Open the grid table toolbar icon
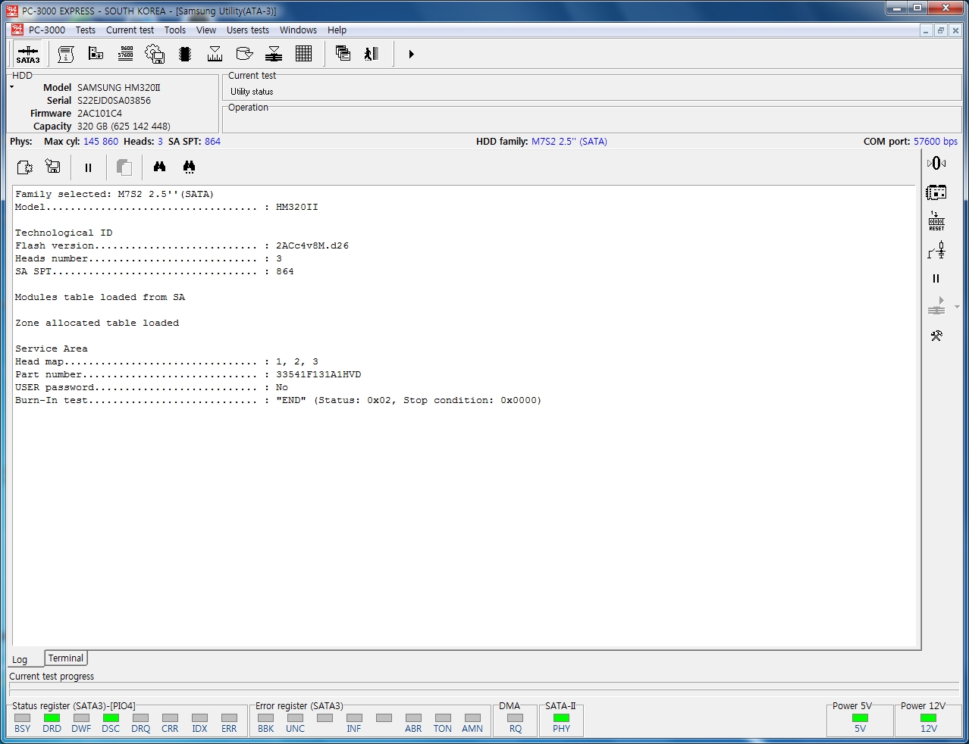 click(304, 54)
